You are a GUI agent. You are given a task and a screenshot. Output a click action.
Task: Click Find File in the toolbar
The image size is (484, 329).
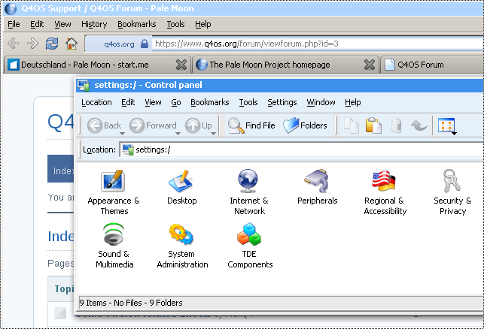[x=251, y=125]
